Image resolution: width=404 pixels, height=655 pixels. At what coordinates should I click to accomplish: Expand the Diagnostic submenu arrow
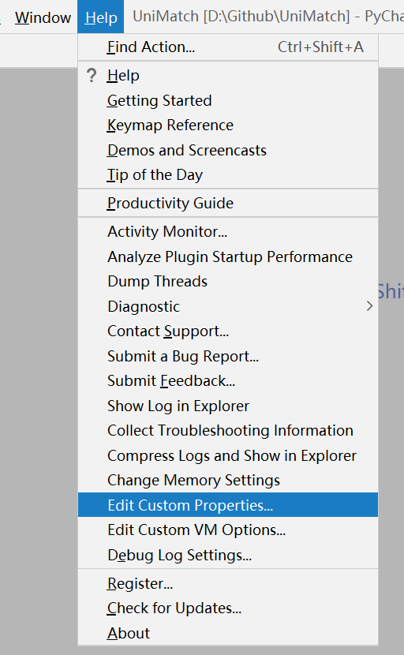click(369, 306)
